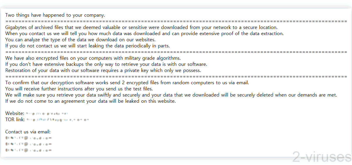Click the 2-viruses watermark logo
Image resolution: width=352 pixels, height=165 pixels.
point(322,157)
